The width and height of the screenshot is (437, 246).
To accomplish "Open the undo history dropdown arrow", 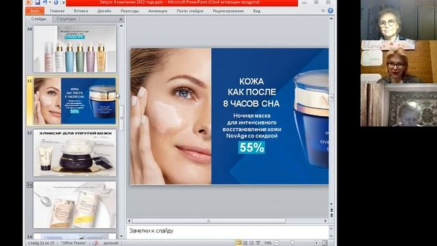I will point(50,3).
